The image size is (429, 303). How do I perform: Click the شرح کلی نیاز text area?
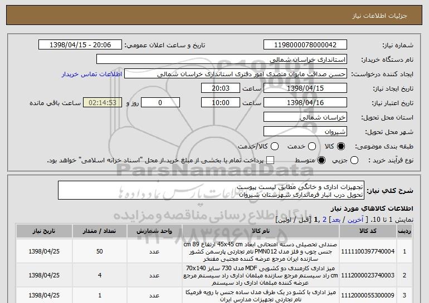(x=211, y=190)
